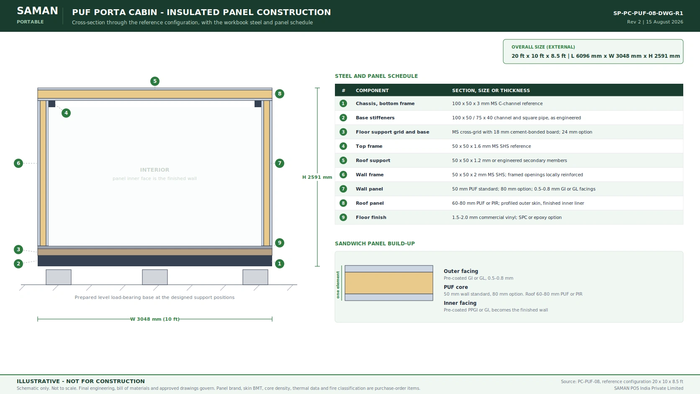Click the 'OVERALL SIZE (EXTERNAL)' label

(543, 47)
